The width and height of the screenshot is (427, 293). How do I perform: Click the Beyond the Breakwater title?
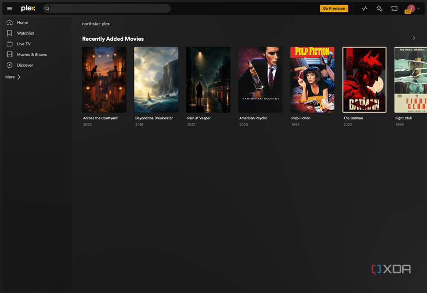(x=154, y=118)
